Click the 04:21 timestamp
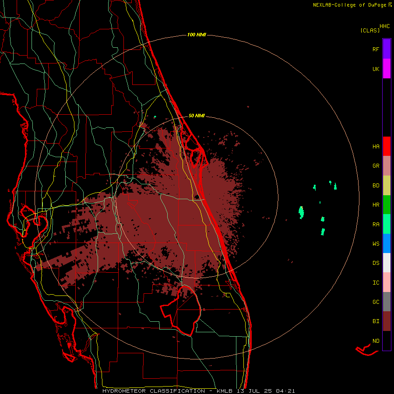394x394 pixels. tap(285, 391)
